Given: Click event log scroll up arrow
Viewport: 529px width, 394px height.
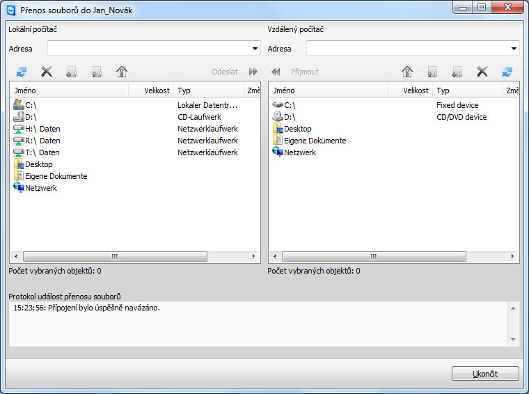Looking at the screenshot, I should point(513,308).
